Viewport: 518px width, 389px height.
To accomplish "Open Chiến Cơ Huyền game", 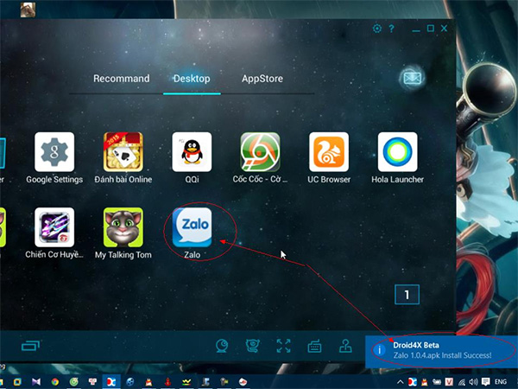I will pos(54,227).
